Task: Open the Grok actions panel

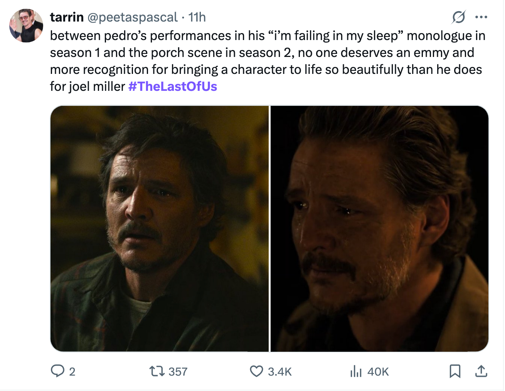Action: 458,17
